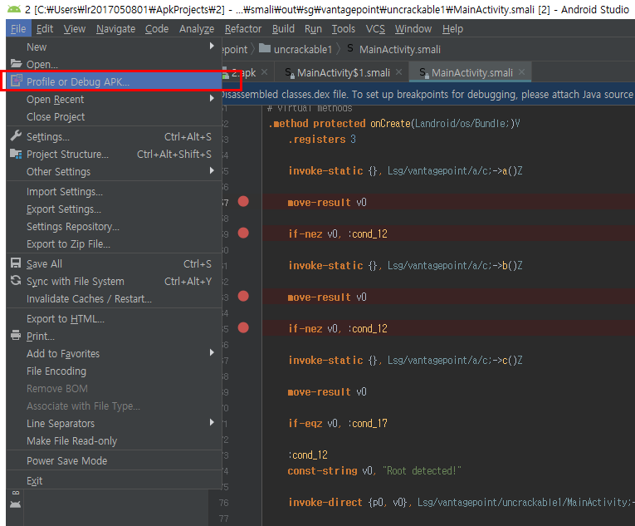Click the Sync with File System icon
The height and width of the screenshot is (526, 635).
click(x=16, y=280)
